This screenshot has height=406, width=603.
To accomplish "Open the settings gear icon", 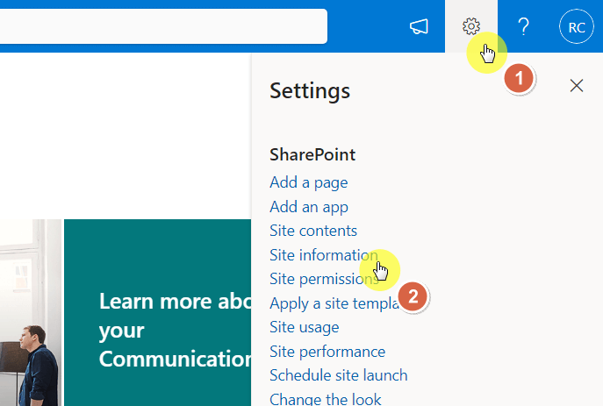I will pos(471,26).
